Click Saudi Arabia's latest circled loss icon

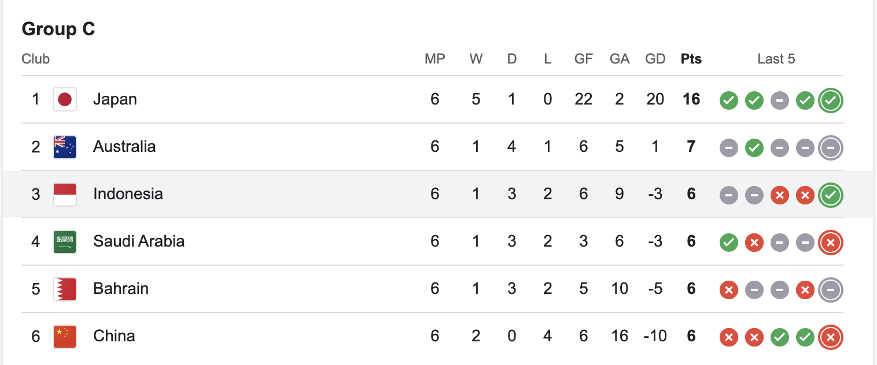(x=831, y=243)
